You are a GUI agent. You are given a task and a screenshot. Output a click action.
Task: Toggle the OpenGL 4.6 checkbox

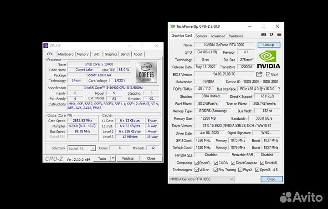(257, 170)
